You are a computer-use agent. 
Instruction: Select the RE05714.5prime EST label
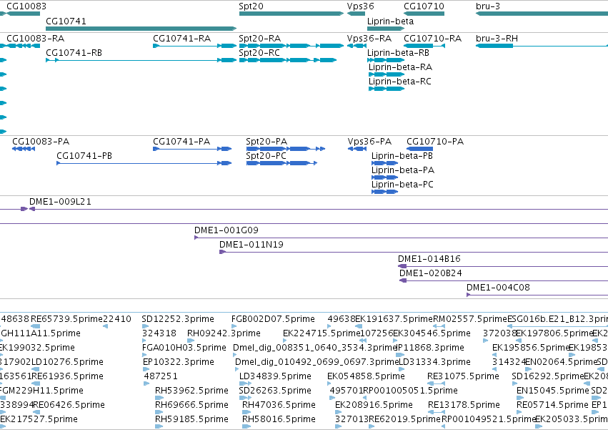552,405
